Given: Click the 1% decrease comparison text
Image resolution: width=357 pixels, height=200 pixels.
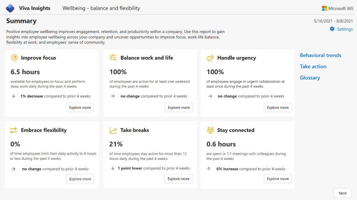Looking at the screenshot, I should click(55, 96).
